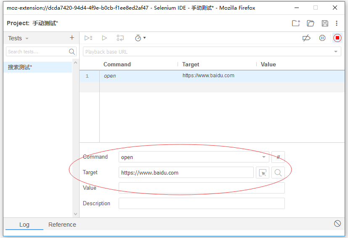The height and width of the screenshot is (238, 348).
Task: Create a new project icon
Action: pos(296,23)
